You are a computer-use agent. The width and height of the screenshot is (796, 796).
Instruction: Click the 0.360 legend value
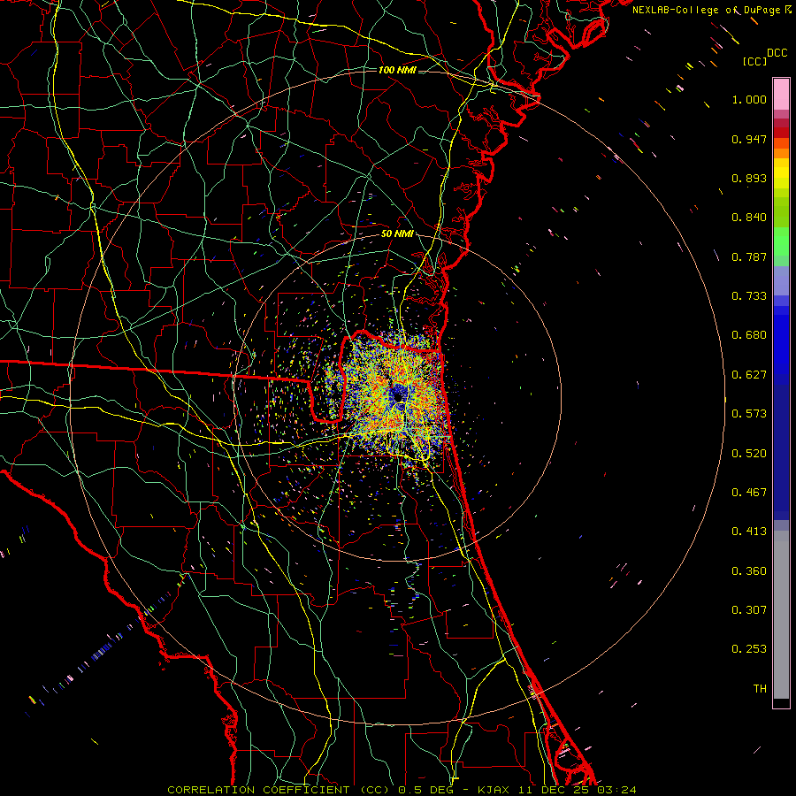click(x=749, y=571)
